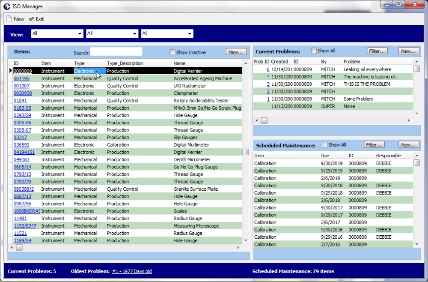Select the Rotary Solderability Tester cell
428x282 pixels.
point(201,101)
